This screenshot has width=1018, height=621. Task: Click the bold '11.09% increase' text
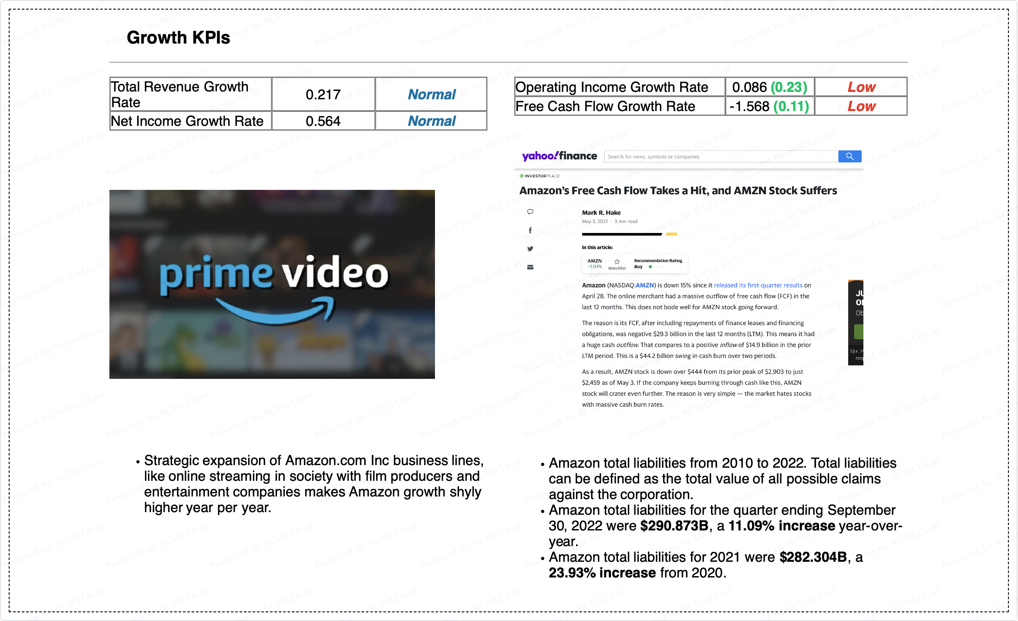point(782,526)
